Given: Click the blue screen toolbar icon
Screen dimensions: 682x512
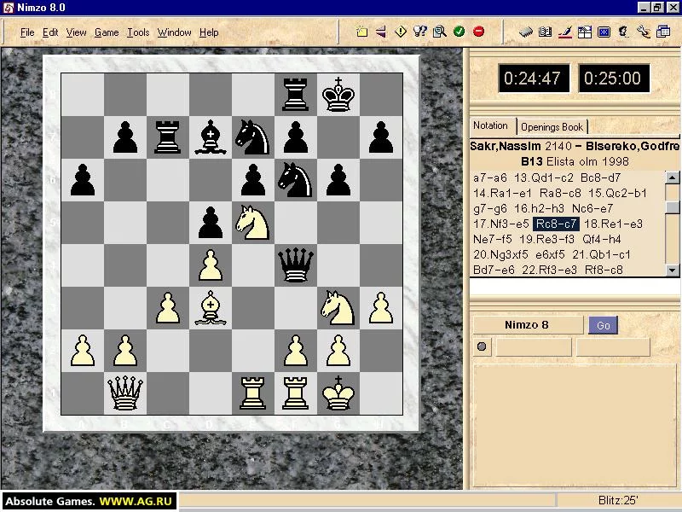Looking at the screenshot, I should coord(604,32).
